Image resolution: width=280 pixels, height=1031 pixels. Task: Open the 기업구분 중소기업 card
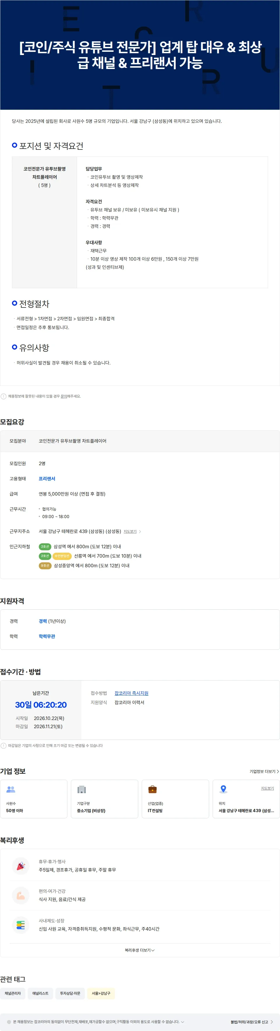point(104,799)
